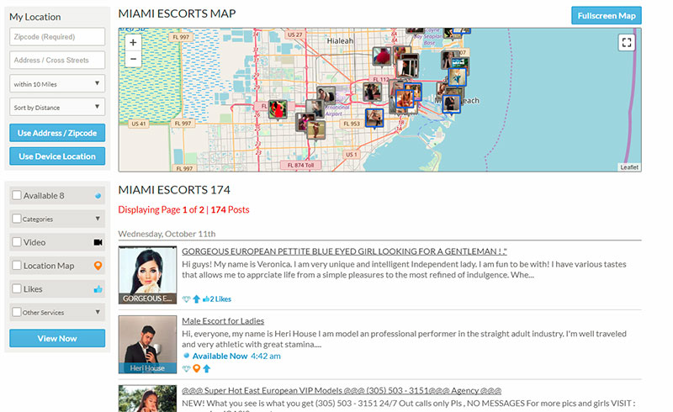Click the 'MIAMI ESCORTS MAP' heading

(177, 13)
